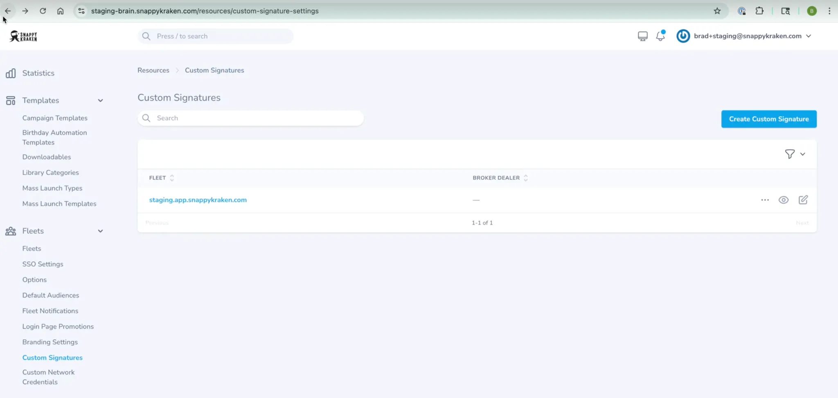The height and width of the screenshot is (398, 838).
Task: View staging signature with eye icon
Action: [784, 200]
